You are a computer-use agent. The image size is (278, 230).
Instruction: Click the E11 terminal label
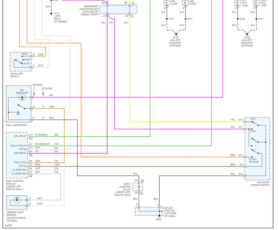240,127
